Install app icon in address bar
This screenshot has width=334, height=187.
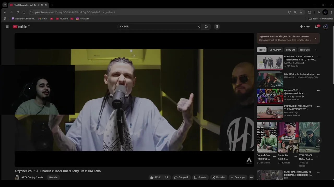(x=290, y=12)
